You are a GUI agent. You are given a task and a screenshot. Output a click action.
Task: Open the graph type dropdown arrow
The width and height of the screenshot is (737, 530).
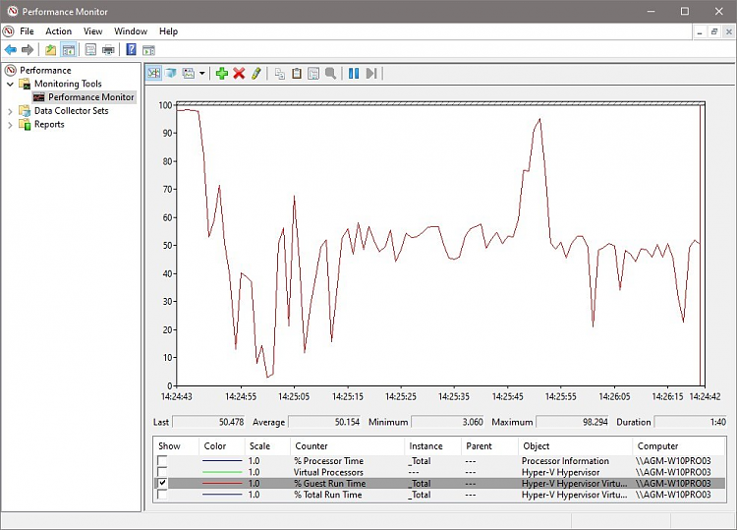tap(202, 74)
